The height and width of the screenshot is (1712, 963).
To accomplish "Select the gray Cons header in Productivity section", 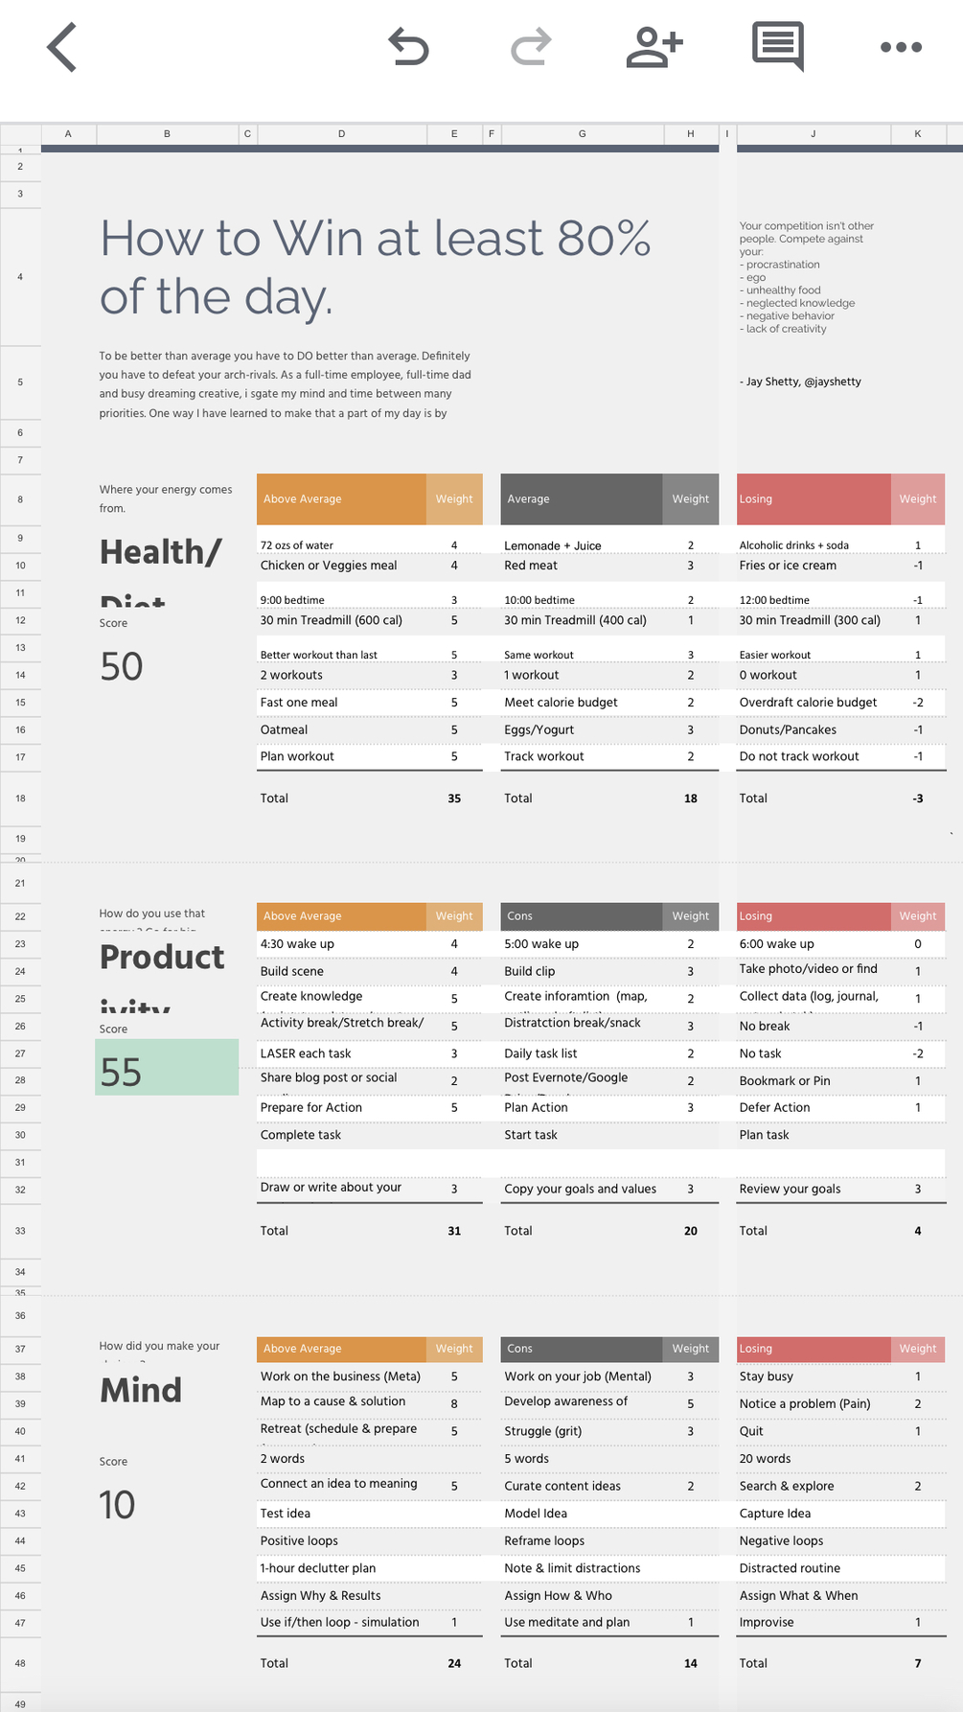I will point(581,916).
